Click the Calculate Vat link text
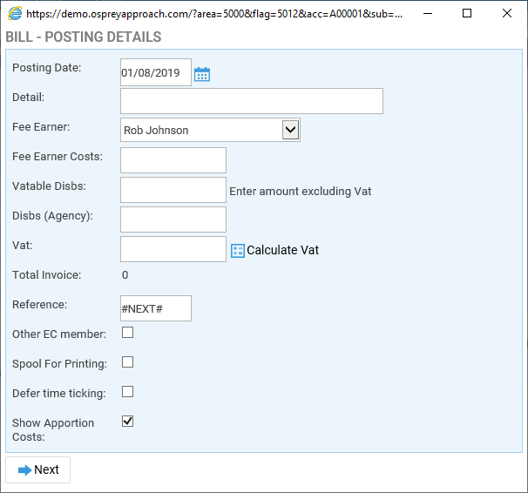Image resolution: width=528 pixels, height=493 pixels. [282, 250]
